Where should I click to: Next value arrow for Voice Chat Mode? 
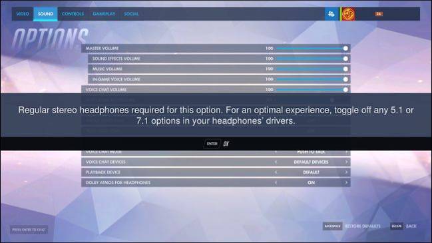346,152
